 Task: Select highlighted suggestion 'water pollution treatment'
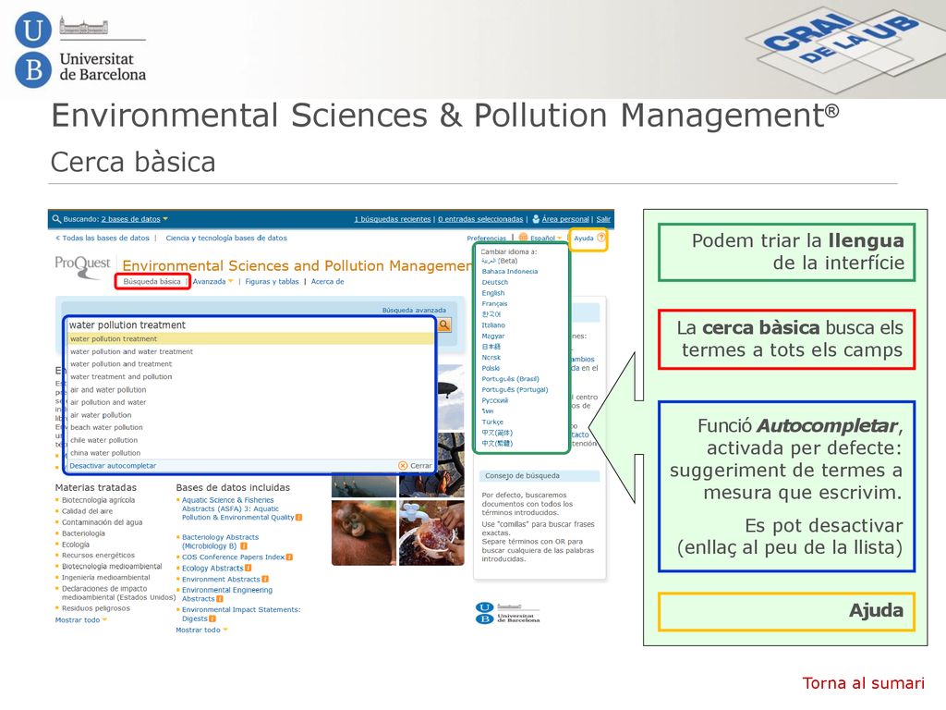[x=251, y=338]
